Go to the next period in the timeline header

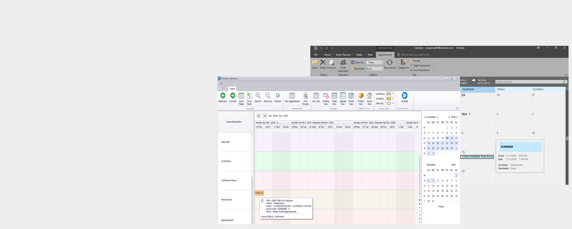point(265,116)
